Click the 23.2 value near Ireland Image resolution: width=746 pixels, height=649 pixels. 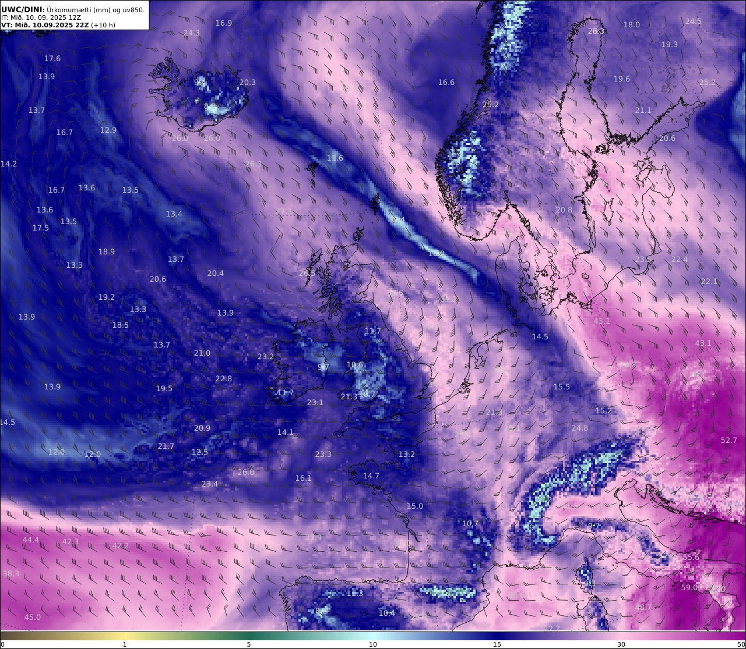tap(266, 356)
